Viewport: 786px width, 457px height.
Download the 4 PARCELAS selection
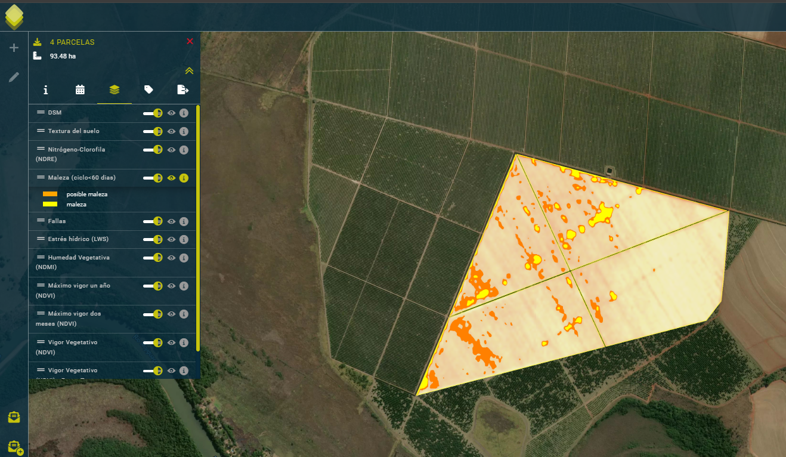(x=37, y=42)
